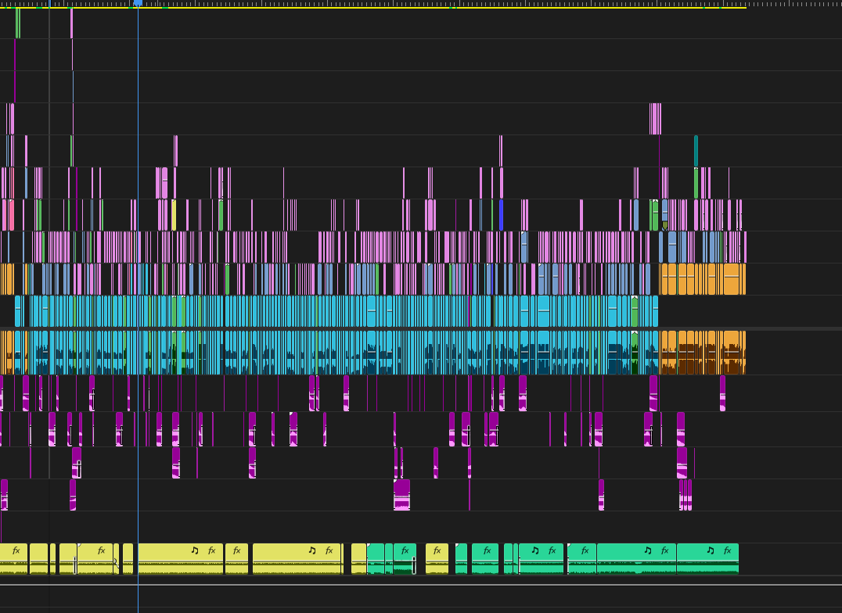Click the music note icon on the first note-marked green clip

pos(534,550)
